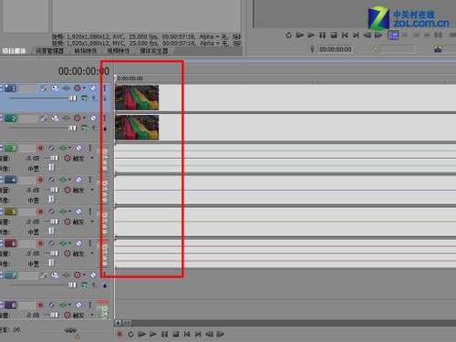The image size is (456, 342).
Task: Click track 5 volume fader
Action: pos(54,222)
